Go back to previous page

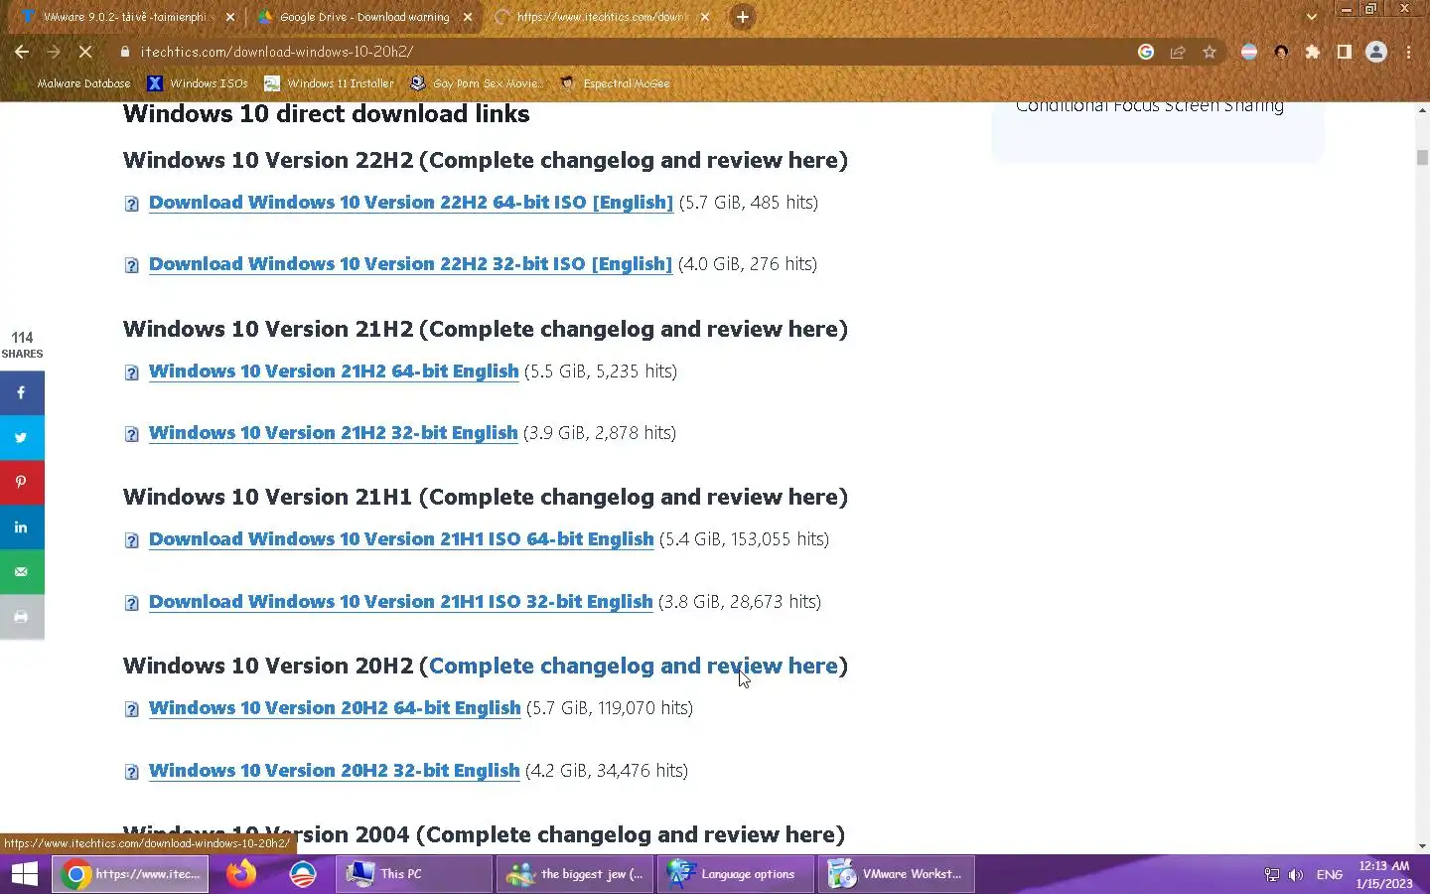[22, 52]
